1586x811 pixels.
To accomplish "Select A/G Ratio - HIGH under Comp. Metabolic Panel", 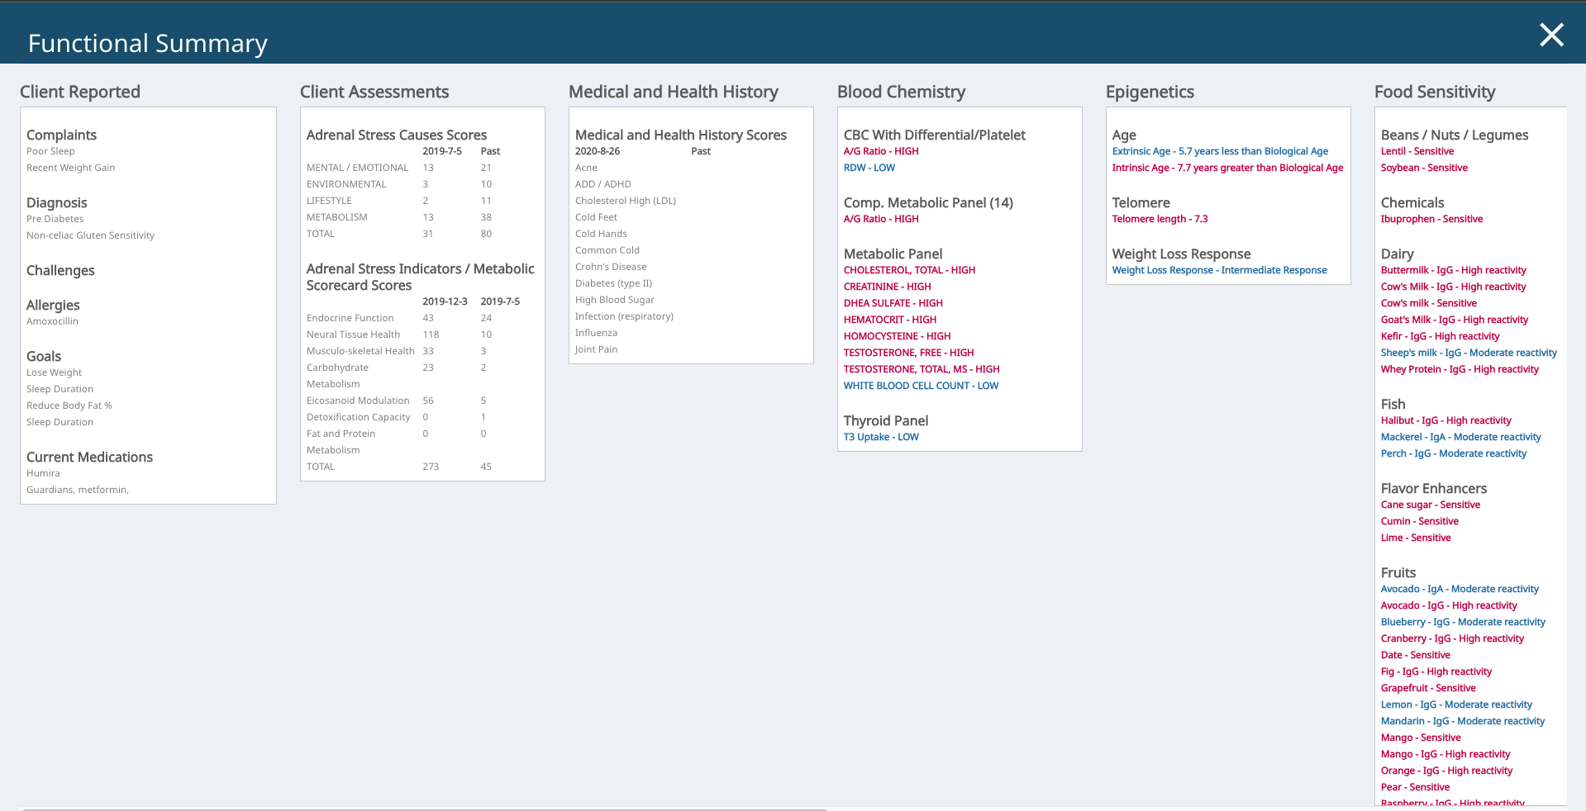I will pos(881,219).
